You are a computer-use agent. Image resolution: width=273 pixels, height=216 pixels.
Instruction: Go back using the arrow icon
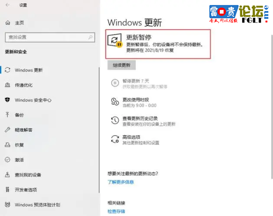(7, 5)
